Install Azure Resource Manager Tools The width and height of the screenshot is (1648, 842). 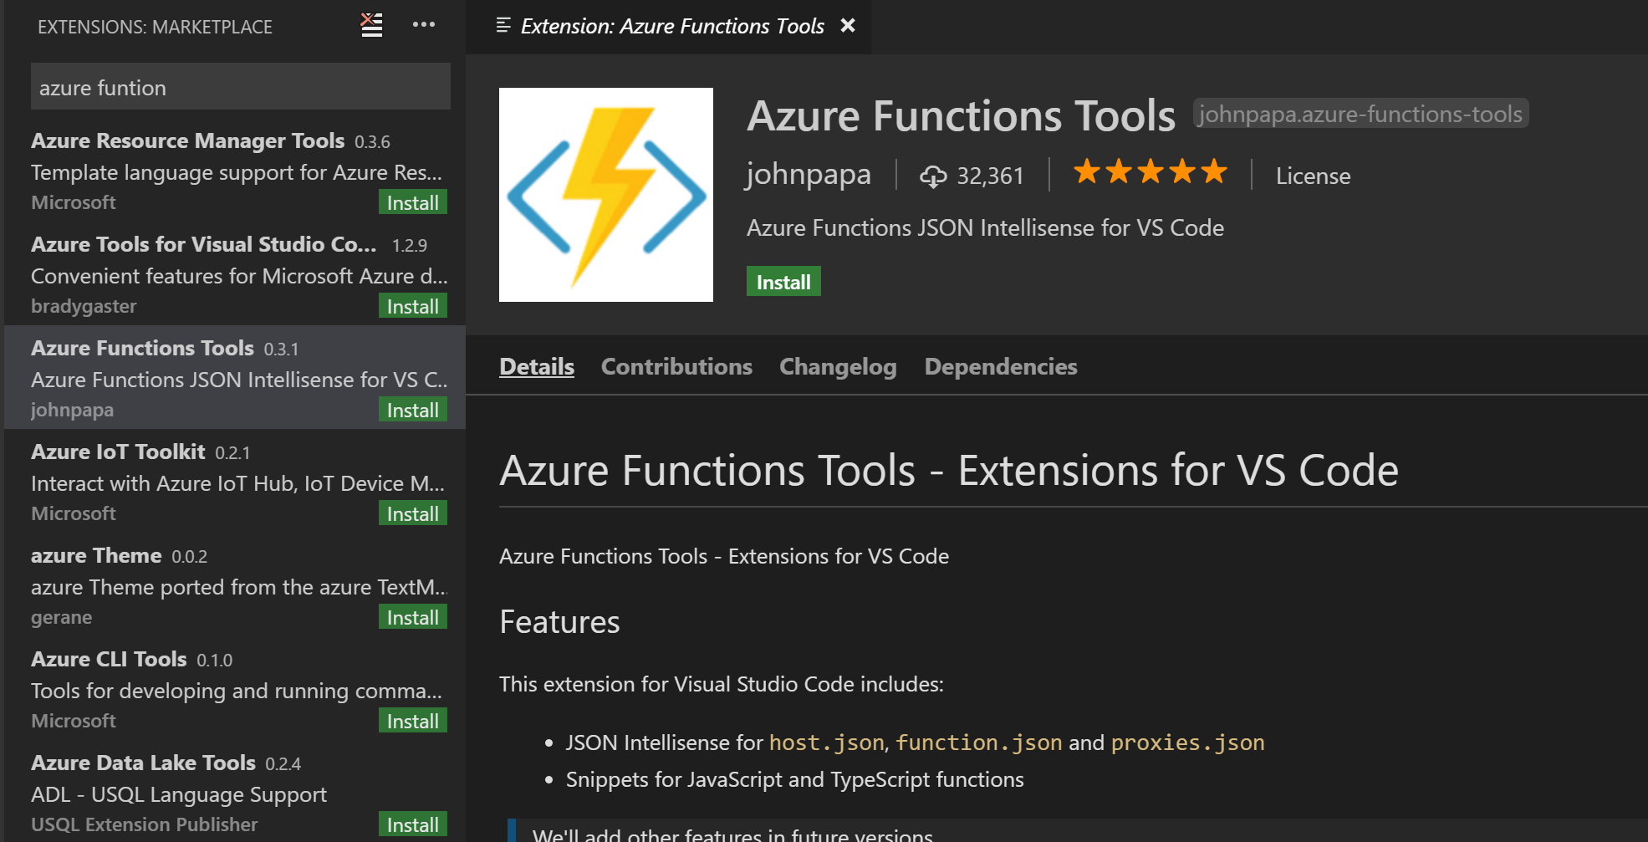click(x=413, y=202)
